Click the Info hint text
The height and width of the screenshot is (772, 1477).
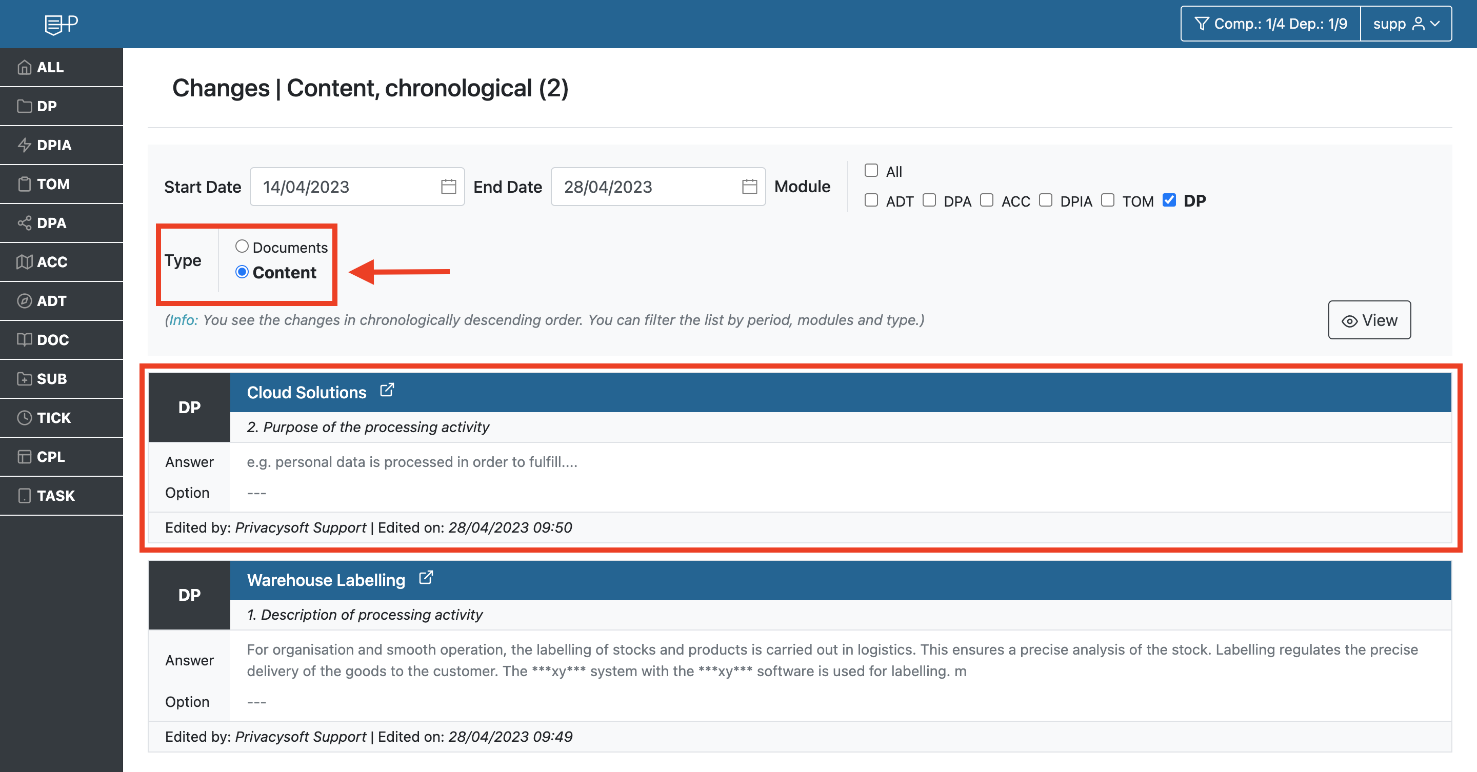[545, 320]
